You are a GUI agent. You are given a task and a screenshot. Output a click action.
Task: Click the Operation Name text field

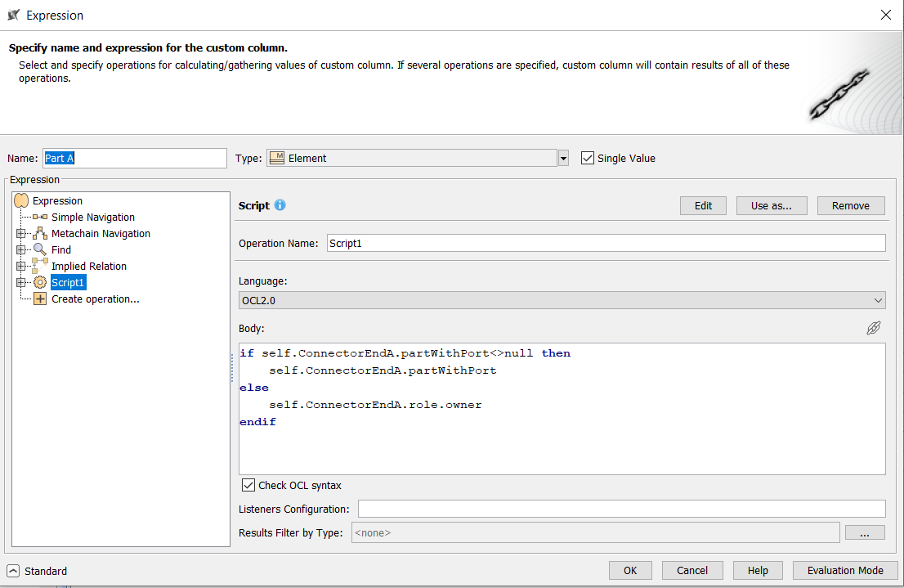605,243
